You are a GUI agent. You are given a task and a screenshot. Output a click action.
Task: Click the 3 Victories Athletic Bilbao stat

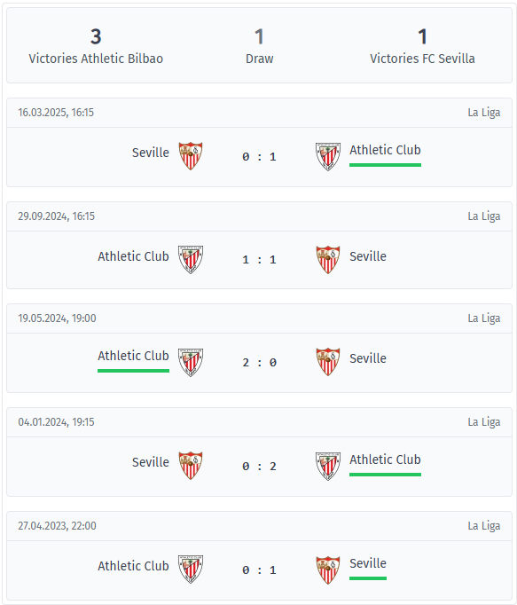point(96,46)
